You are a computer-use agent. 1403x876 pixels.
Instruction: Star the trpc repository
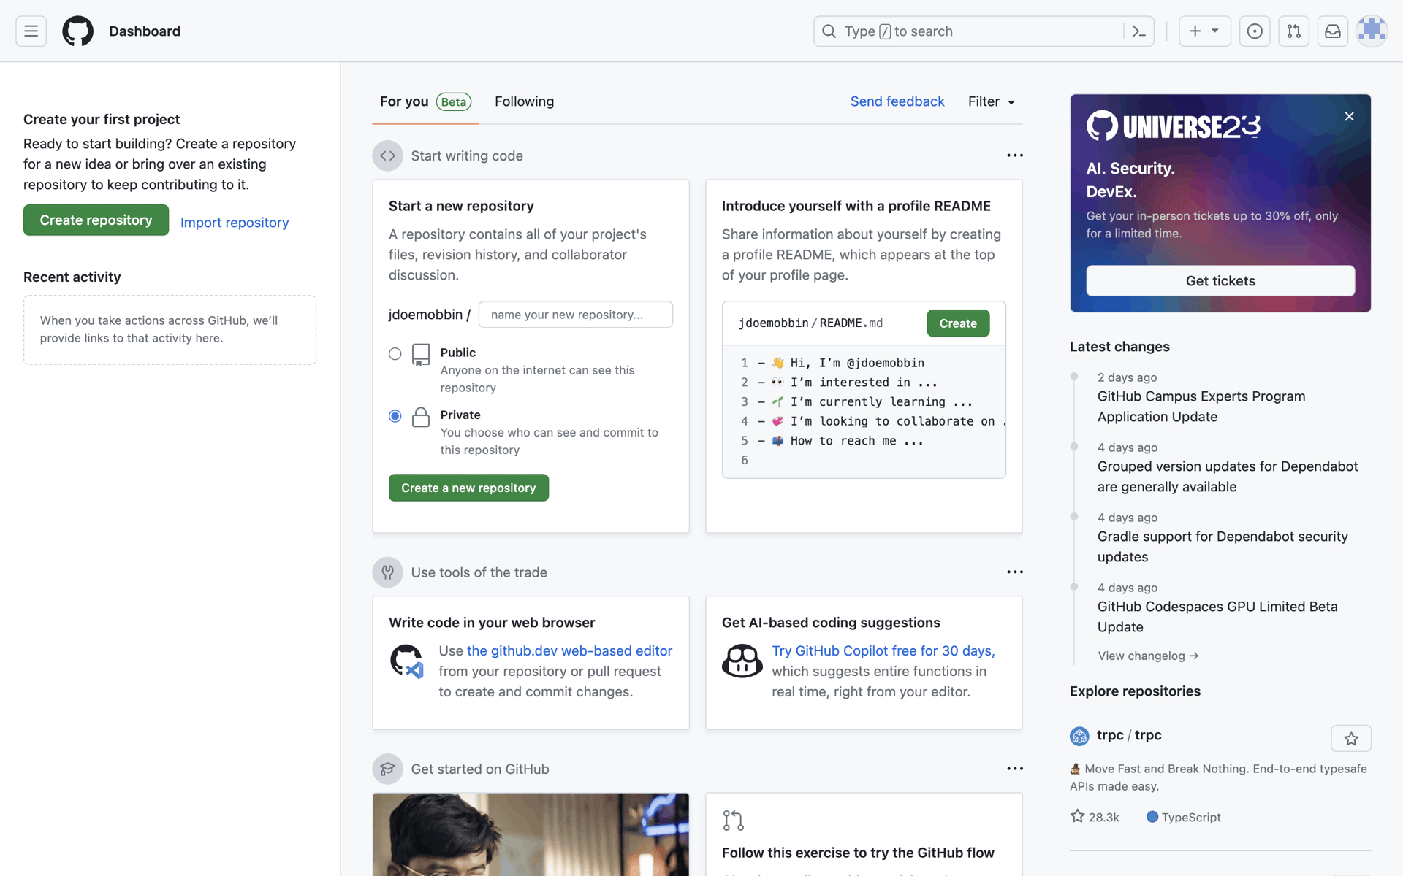pos(1351,739)
